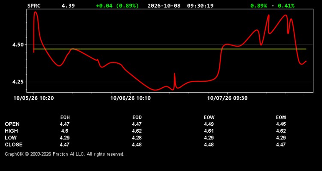This screenshot has width=322, height=171.
Task: Click EOM CLOSE value 4.47
Action: pyautogui.click(x=281, y=144)
